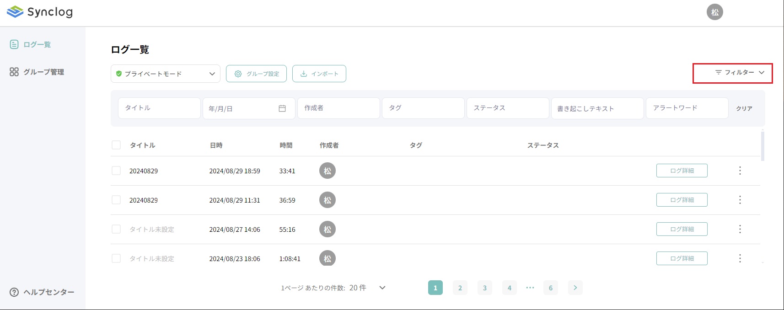Select the checkbox for the 2024/08/27 14:06 log
The image size is (784, 310).
point(116,229)
